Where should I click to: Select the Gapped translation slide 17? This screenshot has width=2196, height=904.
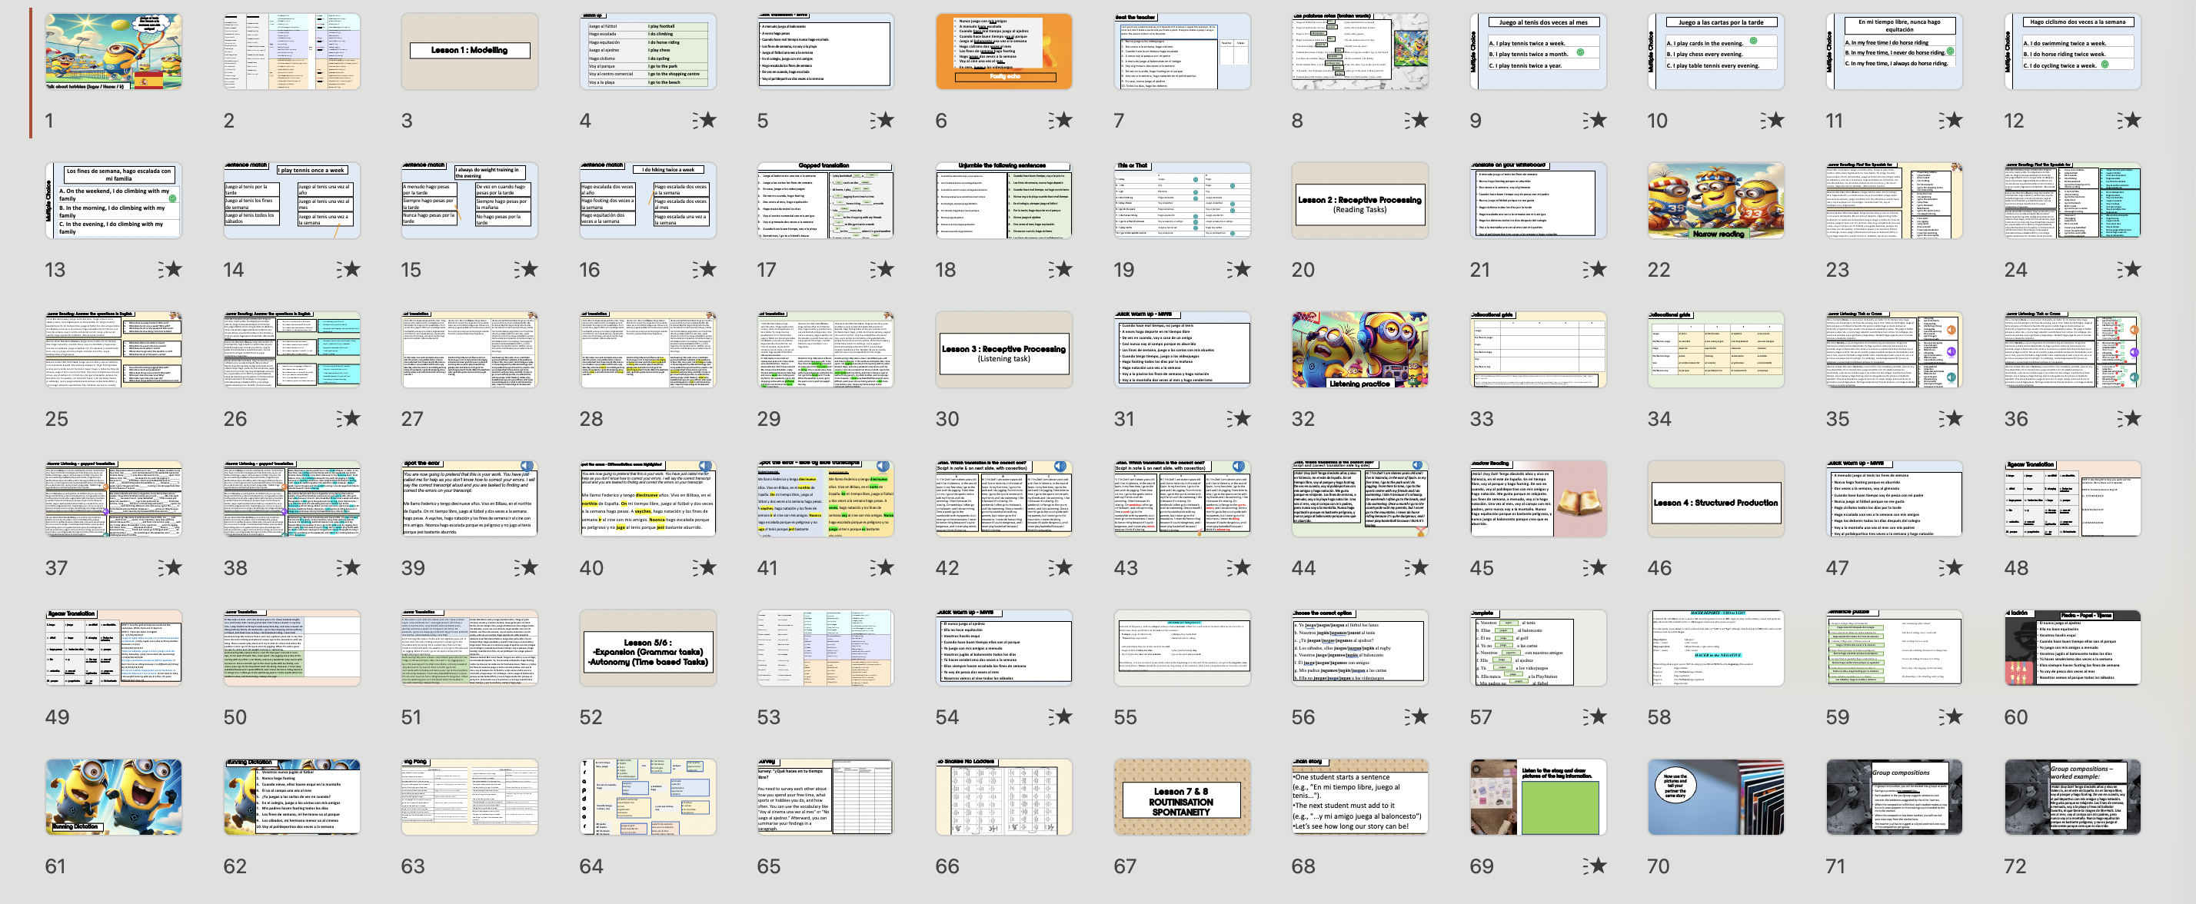tap(826, 200)
